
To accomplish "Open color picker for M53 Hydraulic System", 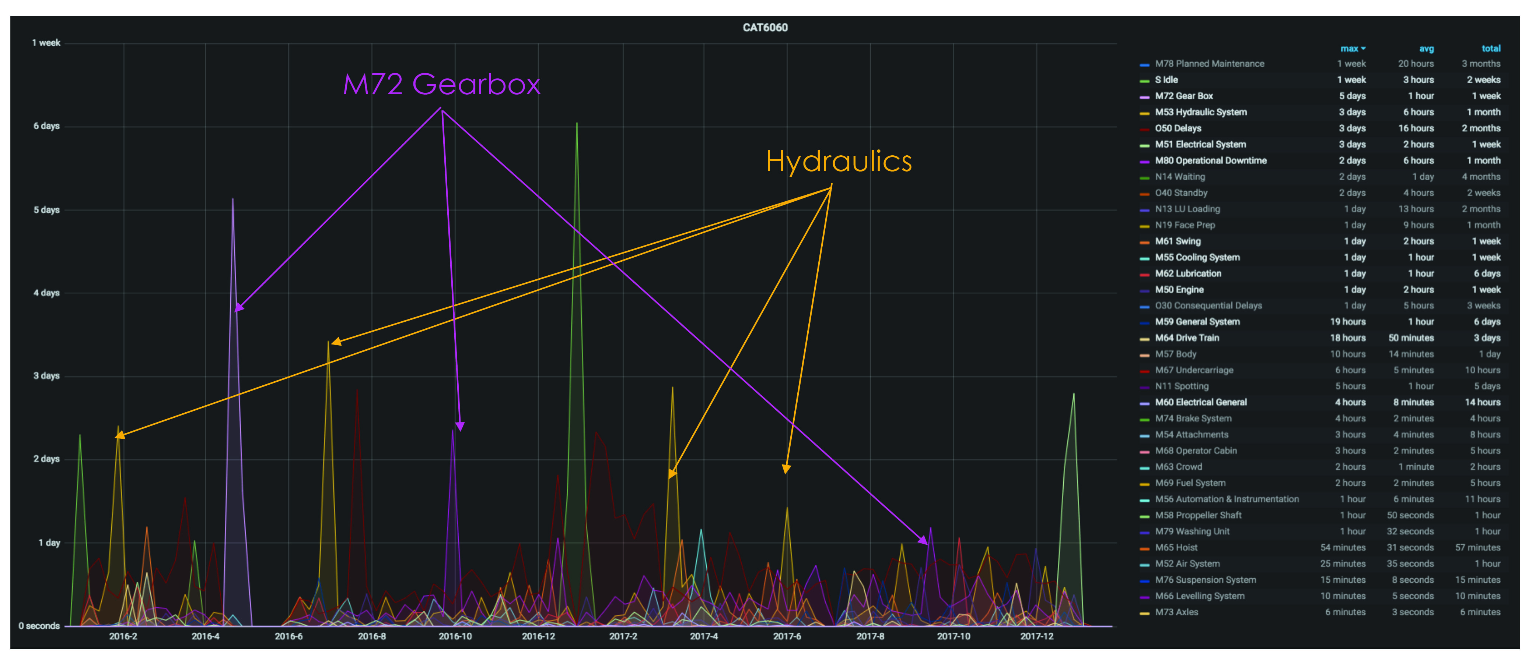I will click(1144, 113).
